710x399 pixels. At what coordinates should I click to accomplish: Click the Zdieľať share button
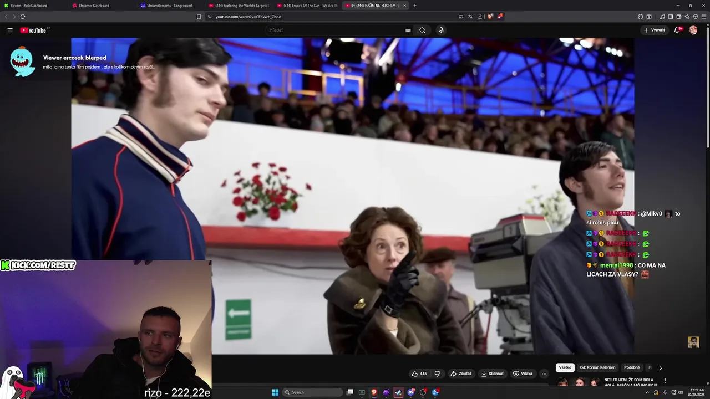click(x=461, y=374)
